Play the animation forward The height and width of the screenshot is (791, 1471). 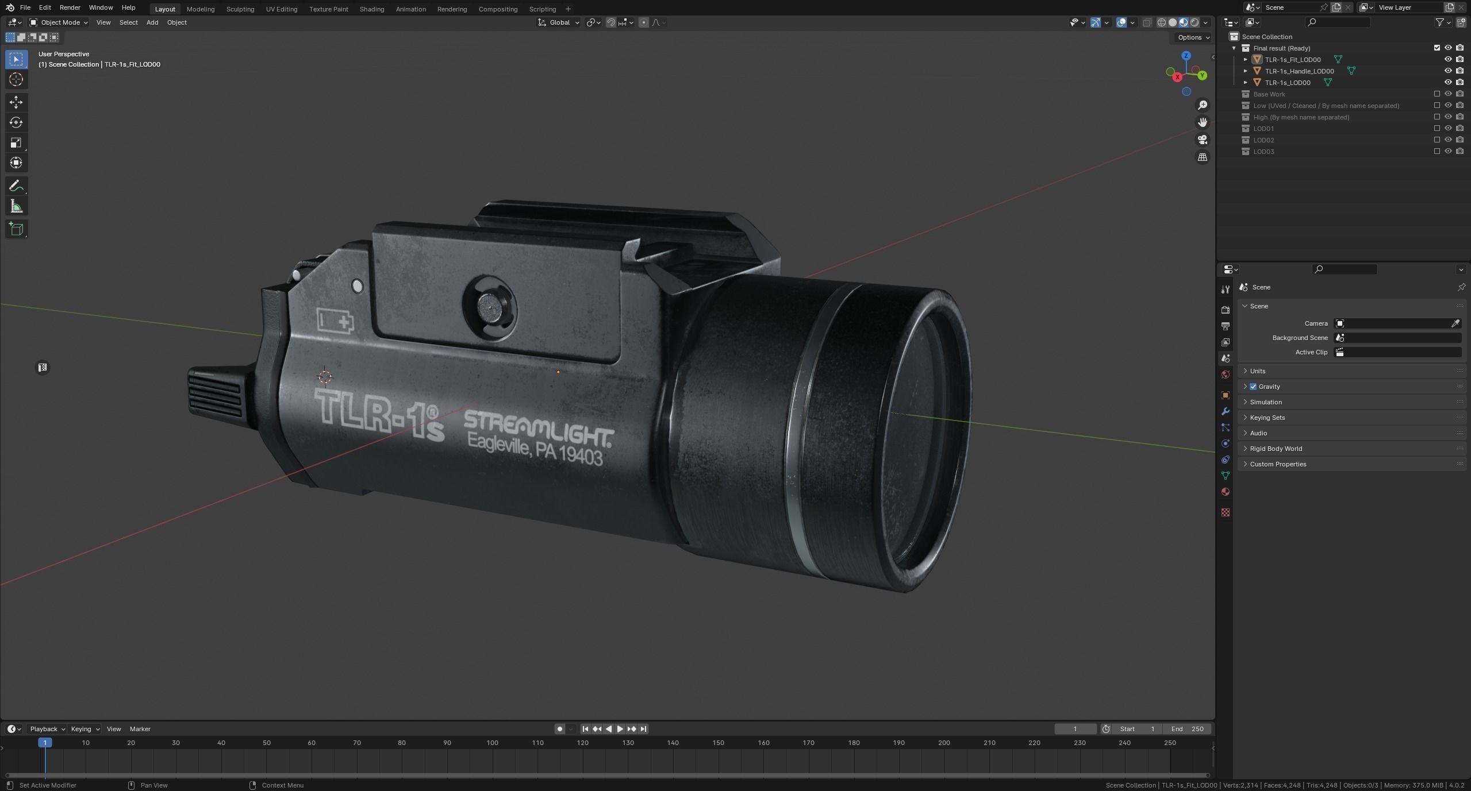click(x=620, y=729)
